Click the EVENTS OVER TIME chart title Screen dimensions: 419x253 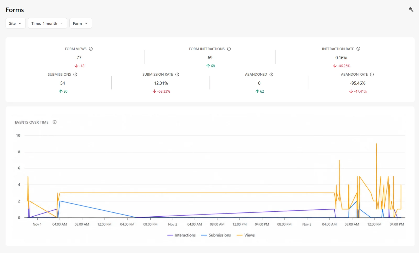coord(32,122)
